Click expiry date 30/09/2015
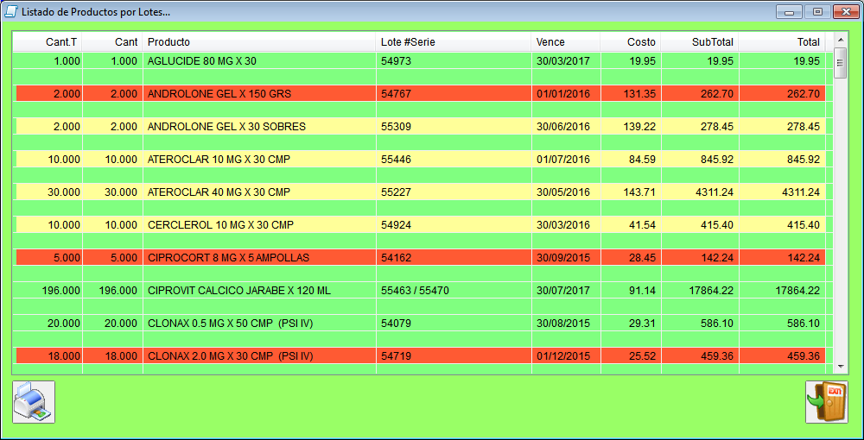This screenshot has height=440, width=864. (x=563, y=257)
